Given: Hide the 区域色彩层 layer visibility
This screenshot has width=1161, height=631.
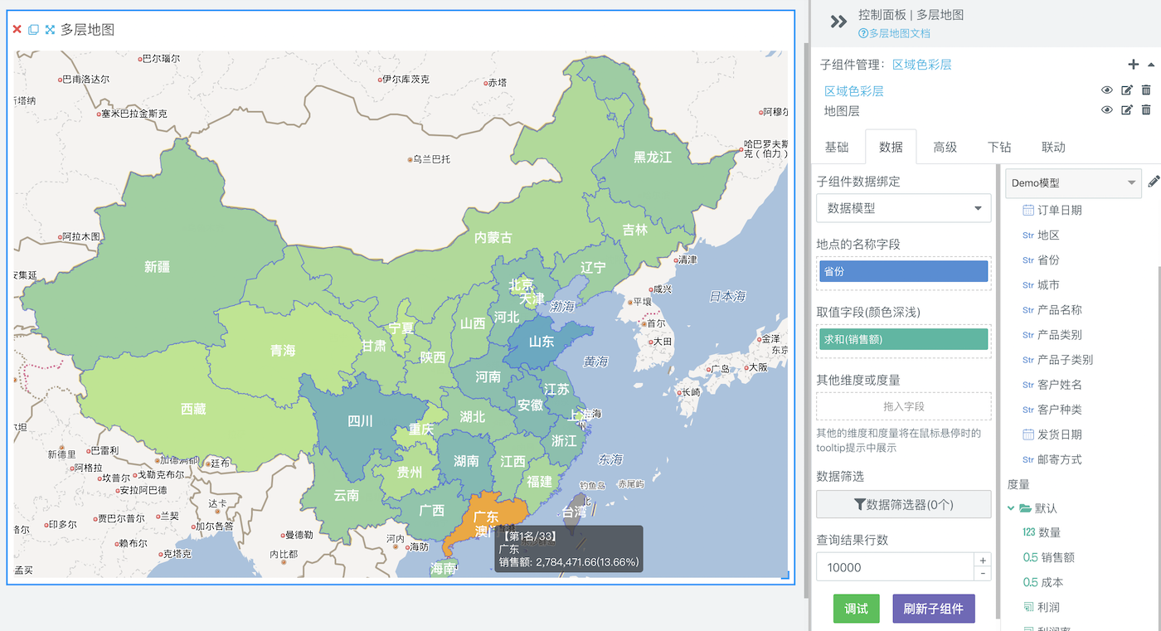Looking at the screenshot, I should [1106, 90].
